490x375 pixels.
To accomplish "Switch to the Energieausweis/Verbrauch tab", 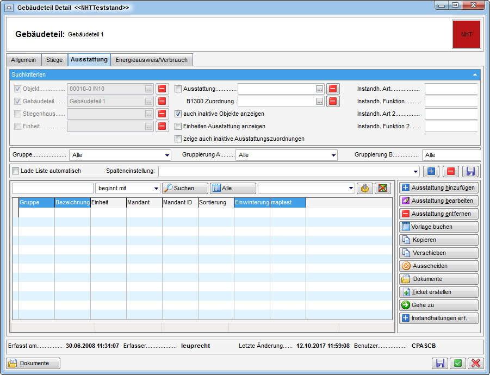I will coord(152,60).
